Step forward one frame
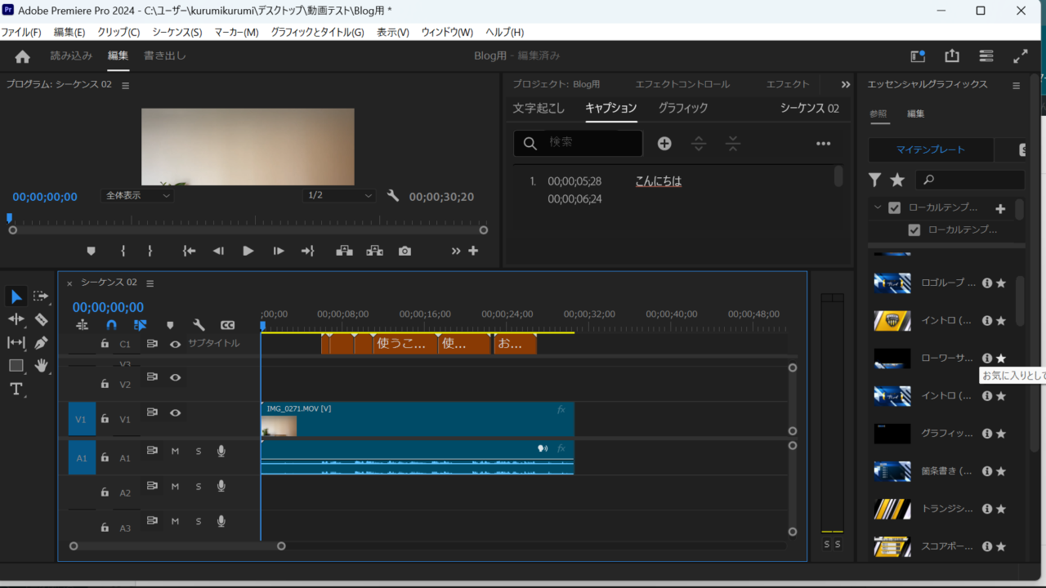The width and height of the screenshot is (1046, 588). 279,251
